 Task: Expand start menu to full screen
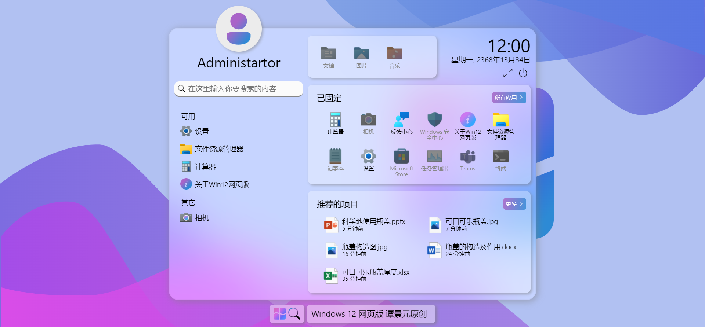[x=508, y=73]
